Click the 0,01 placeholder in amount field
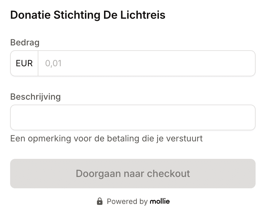 [x=53, y=63]
